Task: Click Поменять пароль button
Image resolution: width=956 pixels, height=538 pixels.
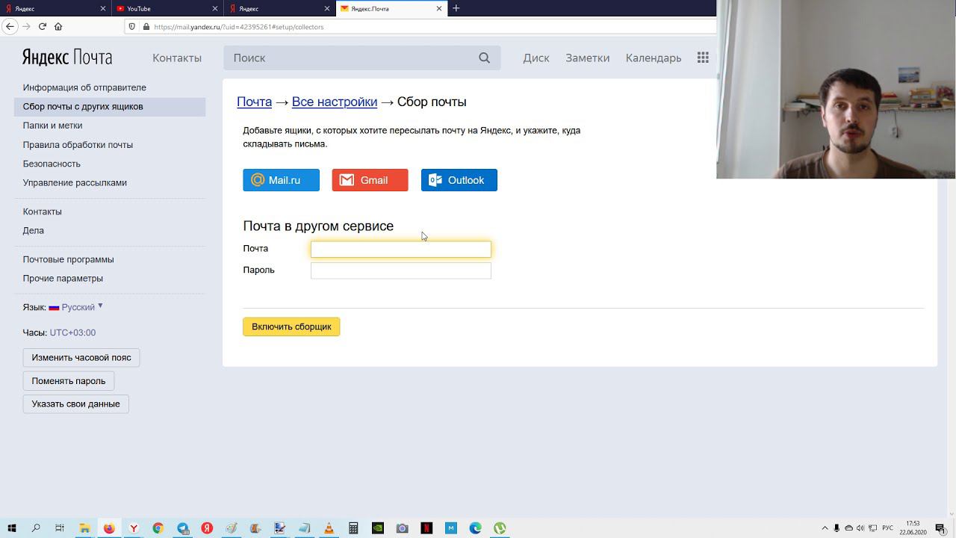Action: 69,381
